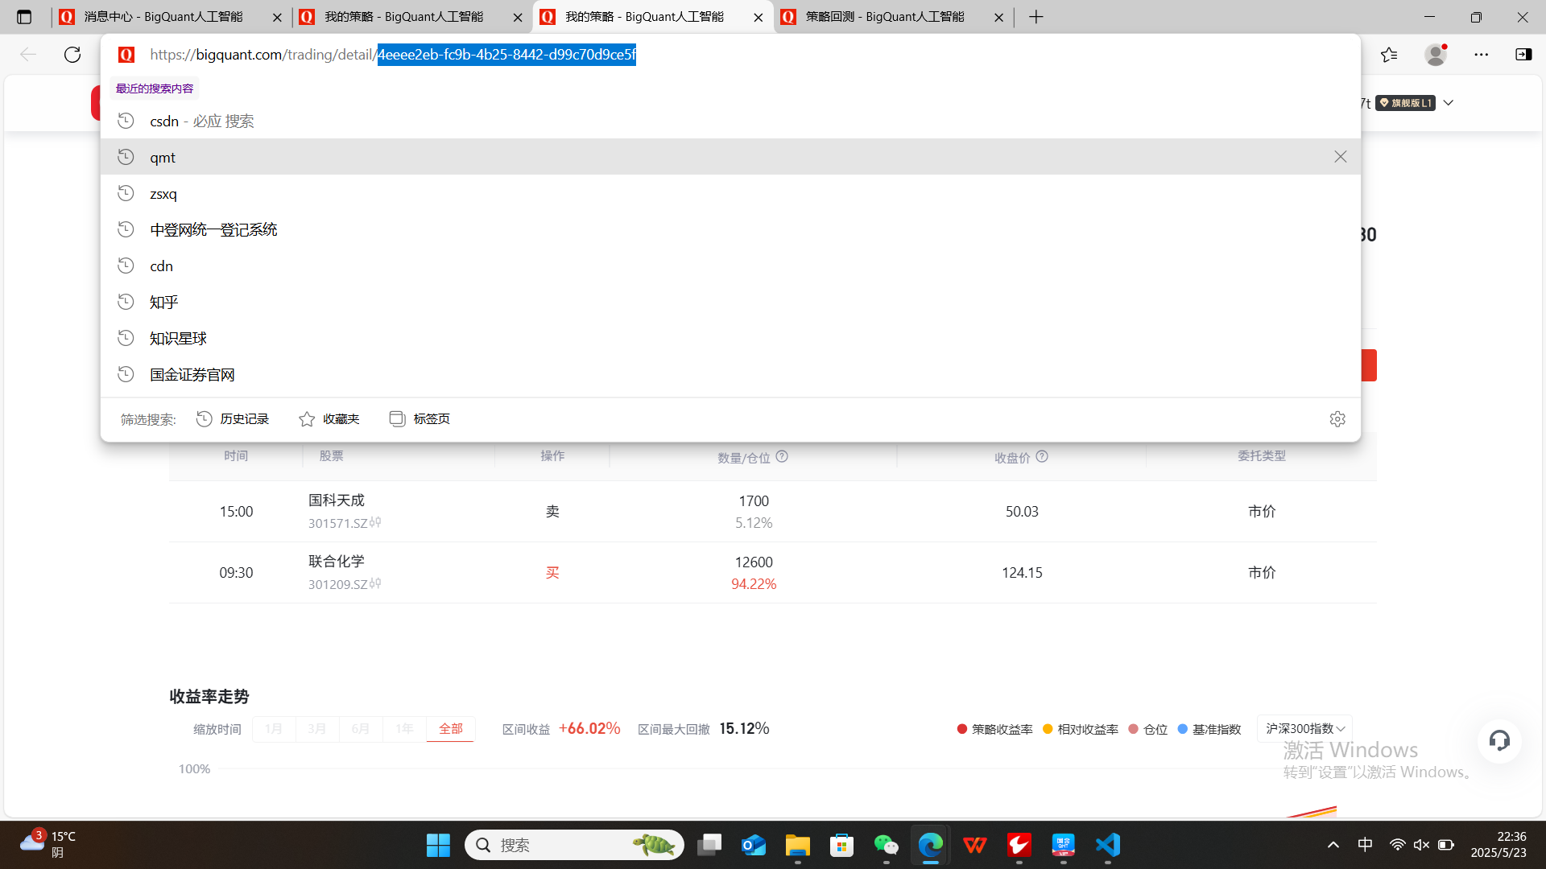1546x869 pixels.
Task: Switch to the 策略回测 browser tab
Action: pos(884,17)
